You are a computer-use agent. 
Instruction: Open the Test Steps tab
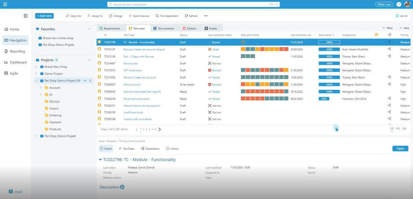[126, 149]
